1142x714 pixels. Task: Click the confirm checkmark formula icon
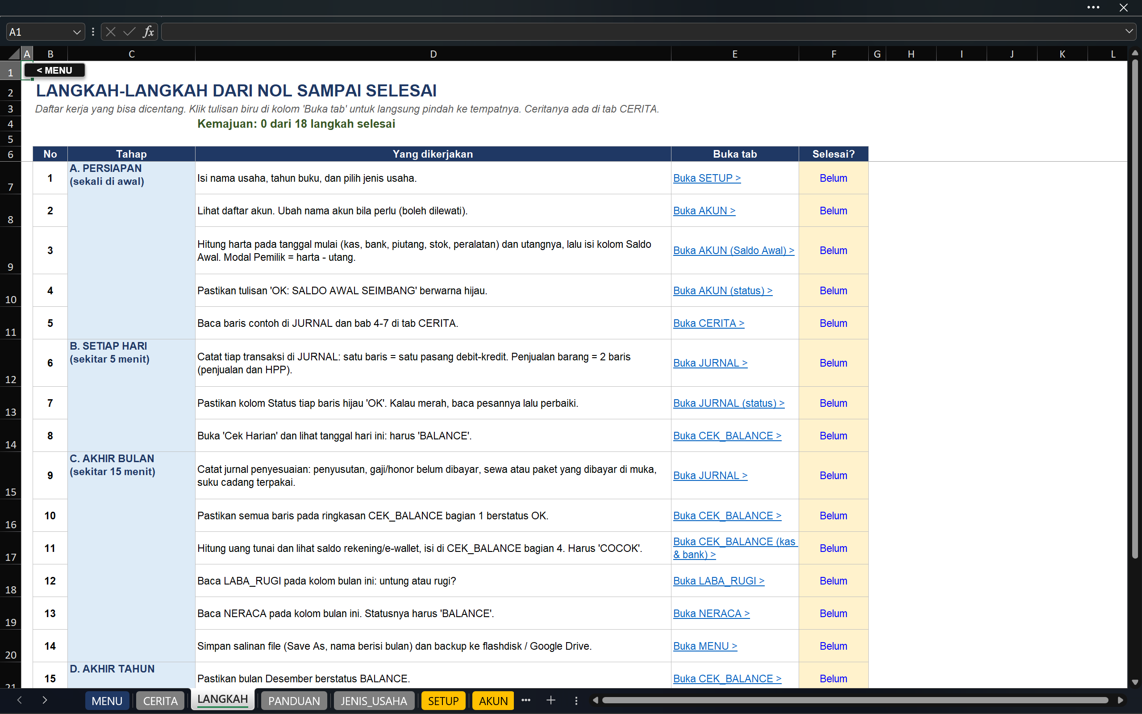(129, 32)
